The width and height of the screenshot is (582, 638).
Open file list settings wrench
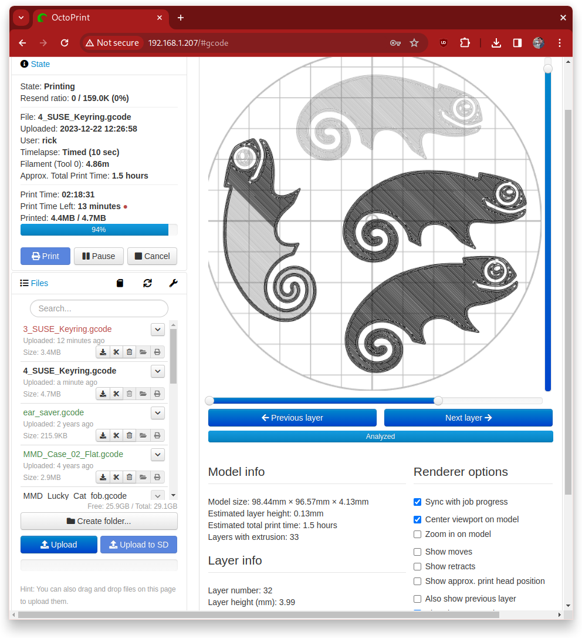tap(173, 283)
